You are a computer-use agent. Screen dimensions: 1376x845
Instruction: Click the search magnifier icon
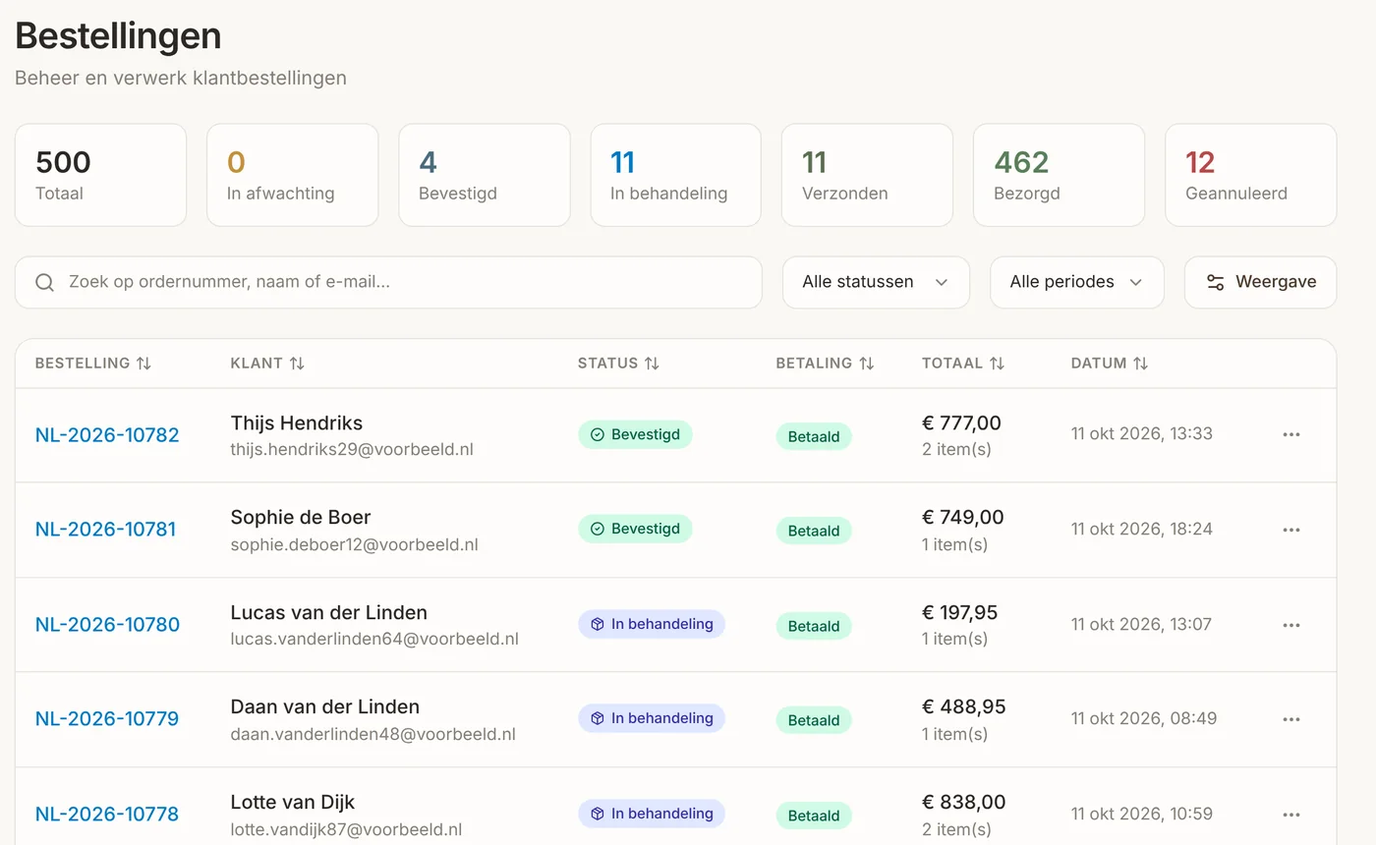(44, 283)
